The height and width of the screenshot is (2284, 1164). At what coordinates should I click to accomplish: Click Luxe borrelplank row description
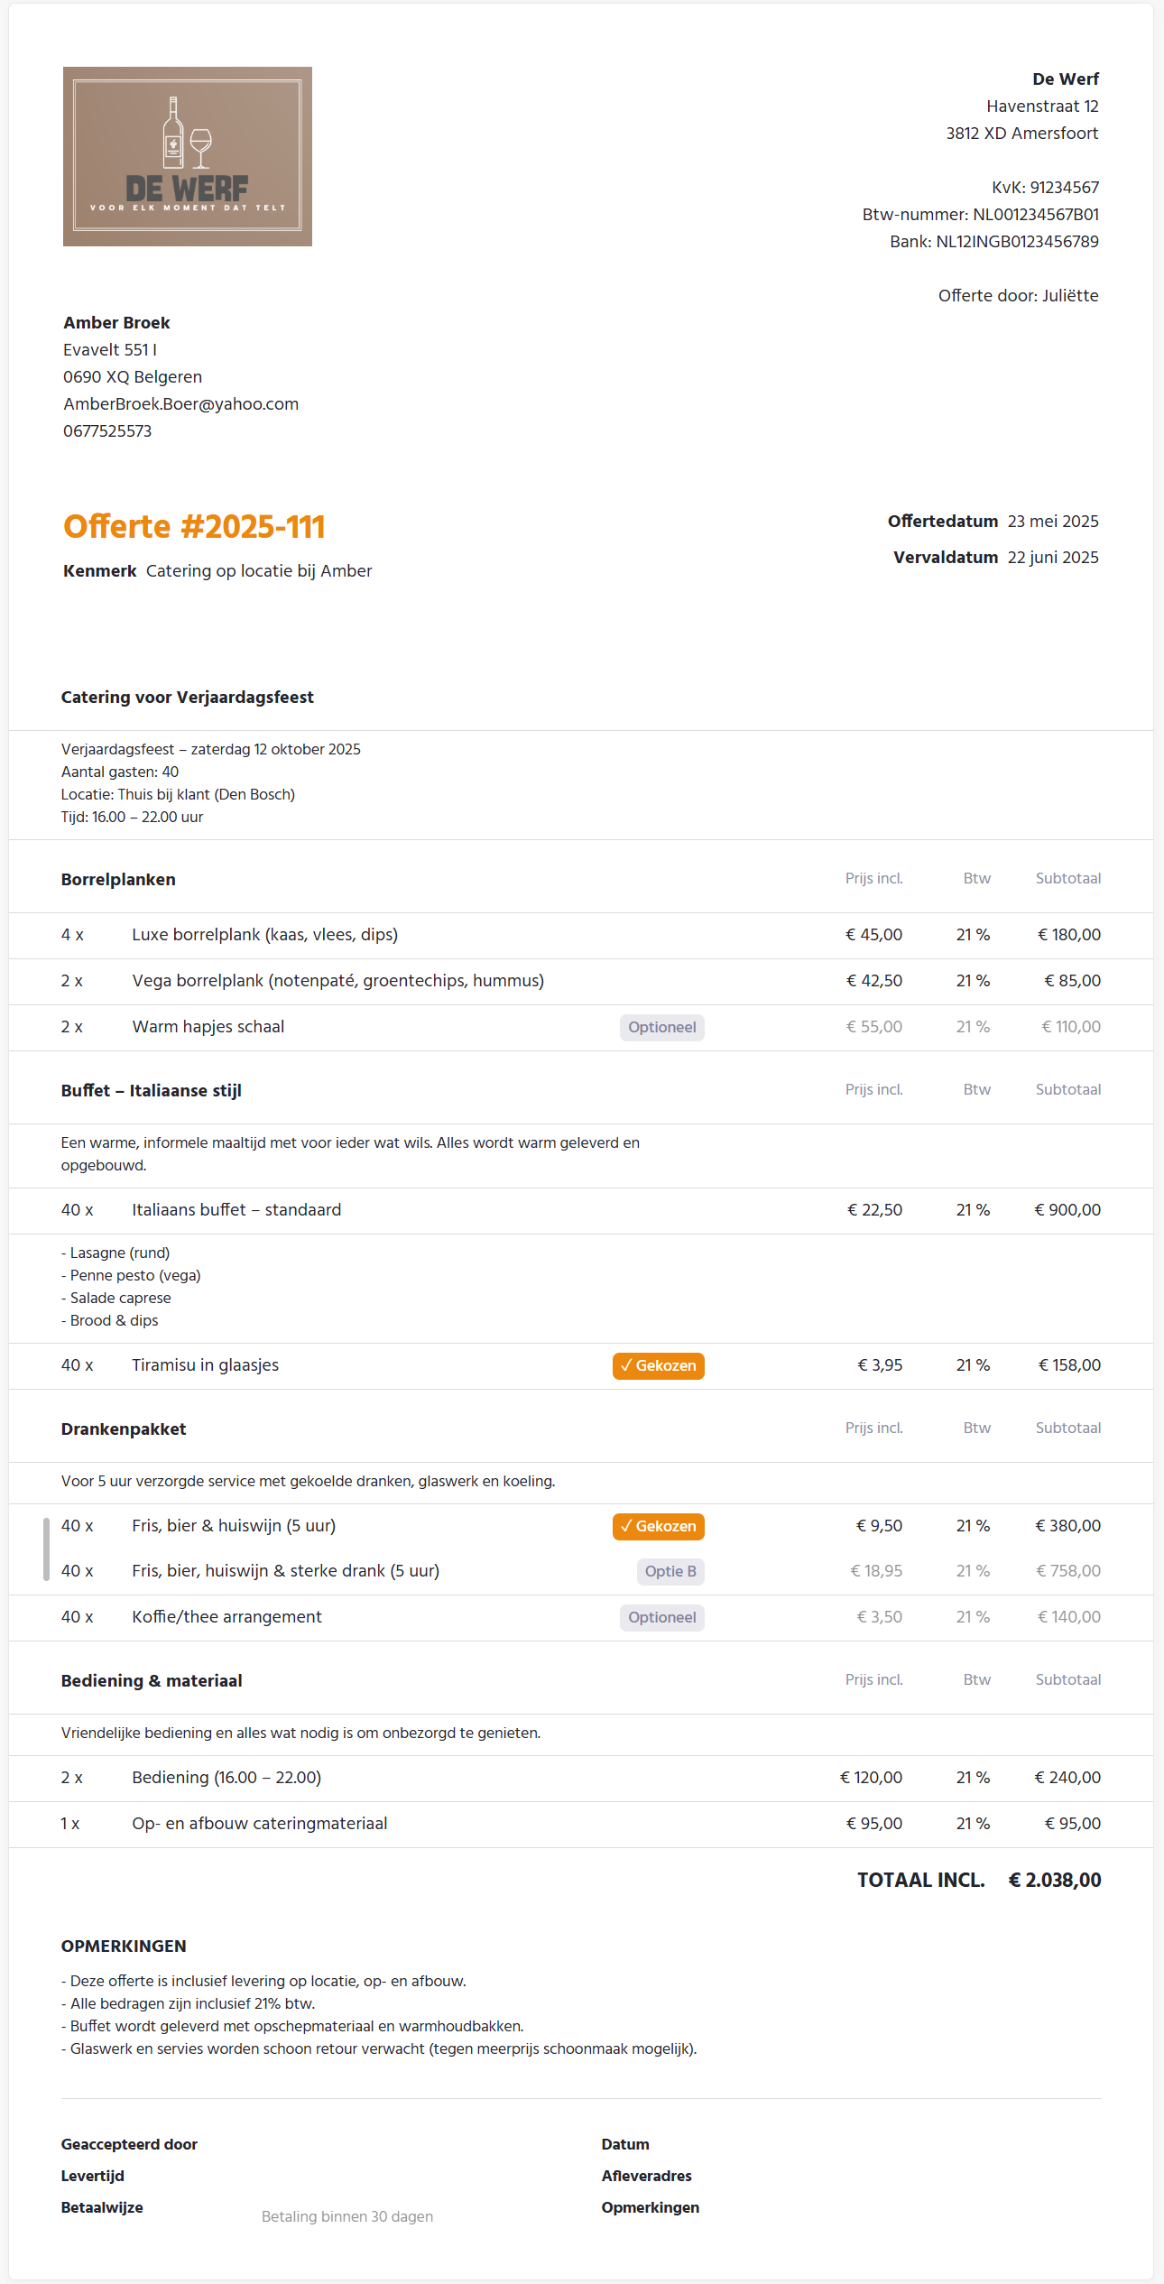point(264,935)
